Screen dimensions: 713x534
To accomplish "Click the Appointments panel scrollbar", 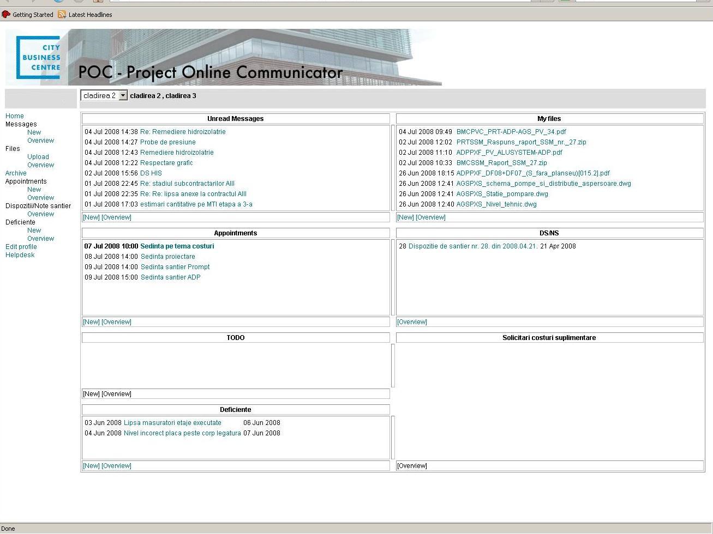I will (x=393, y=277).
